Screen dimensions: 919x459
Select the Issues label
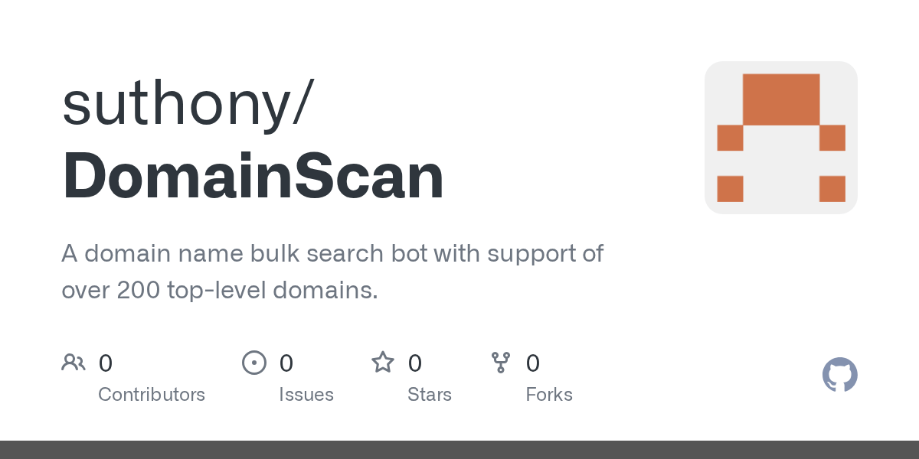pyautogui.click(x=306, y=395)
